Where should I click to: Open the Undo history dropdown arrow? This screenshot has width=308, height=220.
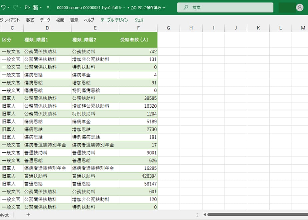coord(8,7)
